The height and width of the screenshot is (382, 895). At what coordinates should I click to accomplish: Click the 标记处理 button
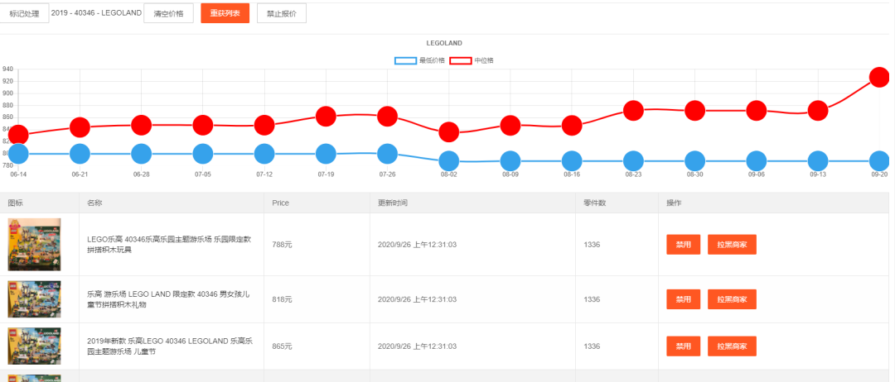coord(24,13)
